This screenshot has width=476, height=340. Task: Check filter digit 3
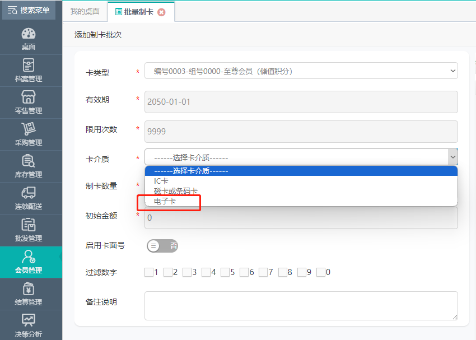click(x=187, y=272)
